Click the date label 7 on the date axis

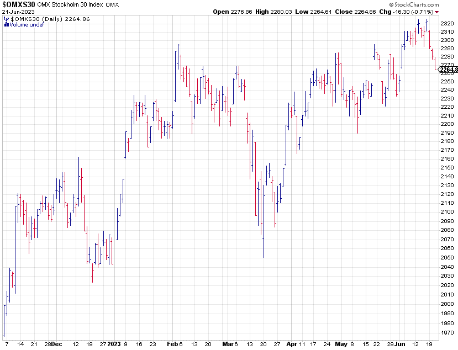point(7,344)
